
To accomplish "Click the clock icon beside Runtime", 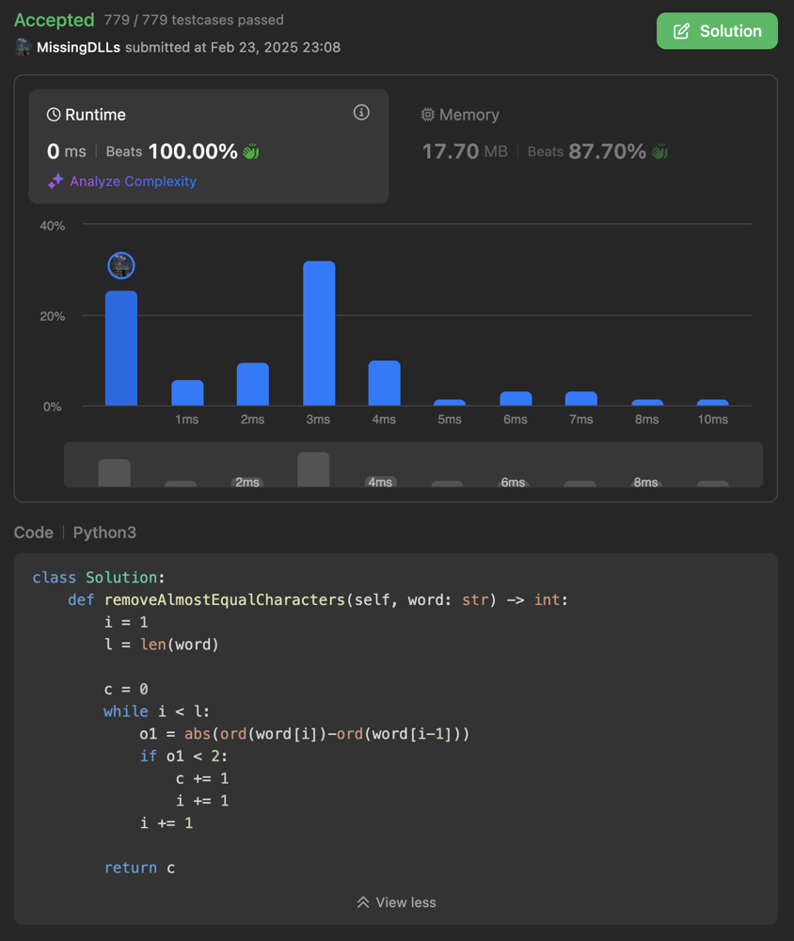I will [54, 115].
